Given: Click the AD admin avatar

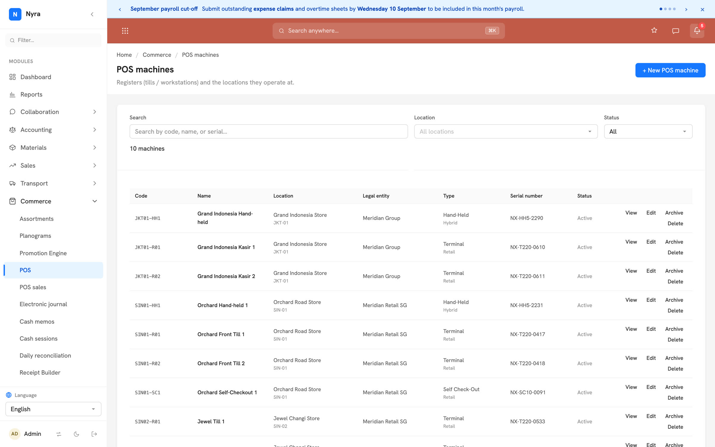Looking at the screenshot, I should pyautogui.click(x=15, y=434).
